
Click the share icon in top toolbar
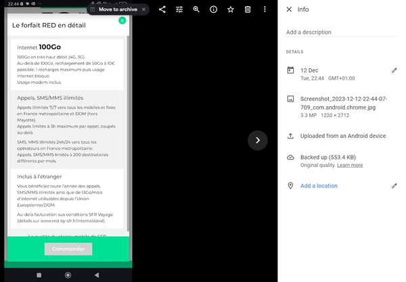click(162, 9)
